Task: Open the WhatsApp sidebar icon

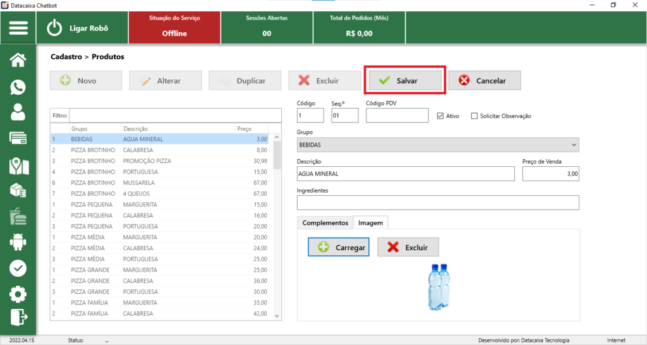Action: (x=18, y=87)
